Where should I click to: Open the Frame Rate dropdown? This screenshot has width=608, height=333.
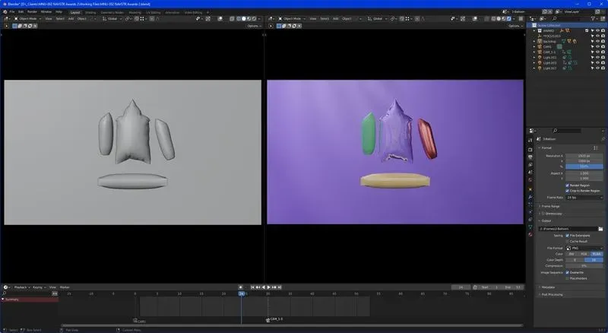point(583,197)
